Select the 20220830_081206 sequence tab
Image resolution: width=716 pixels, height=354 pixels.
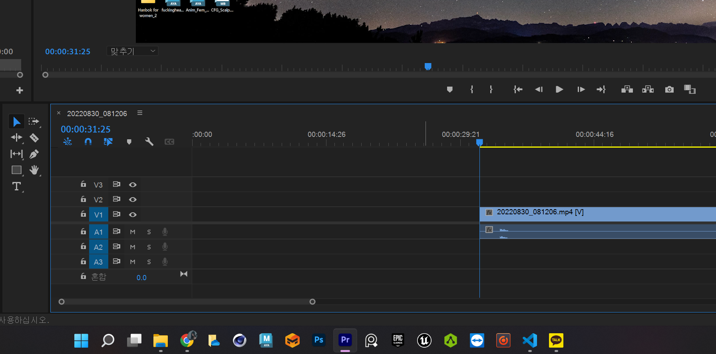point(97,114)
